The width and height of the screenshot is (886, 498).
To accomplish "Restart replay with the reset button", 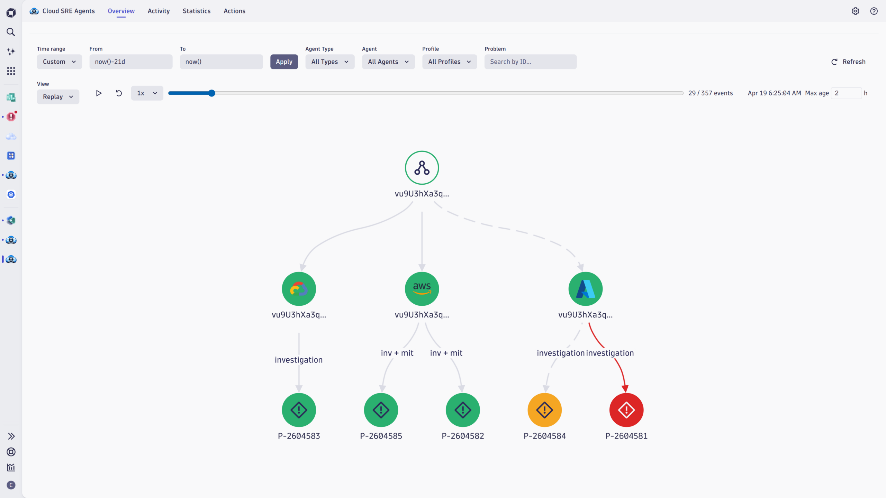I will click(119, 93).
